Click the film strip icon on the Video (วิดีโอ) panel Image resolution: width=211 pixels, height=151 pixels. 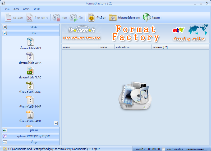pyautogui.click(x=5, y=27)
